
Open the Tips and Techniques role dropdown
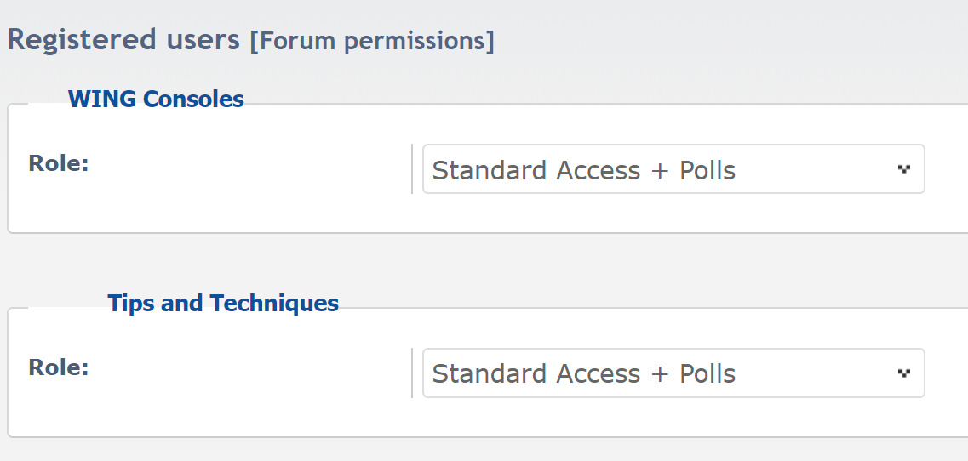pos(673,373)
